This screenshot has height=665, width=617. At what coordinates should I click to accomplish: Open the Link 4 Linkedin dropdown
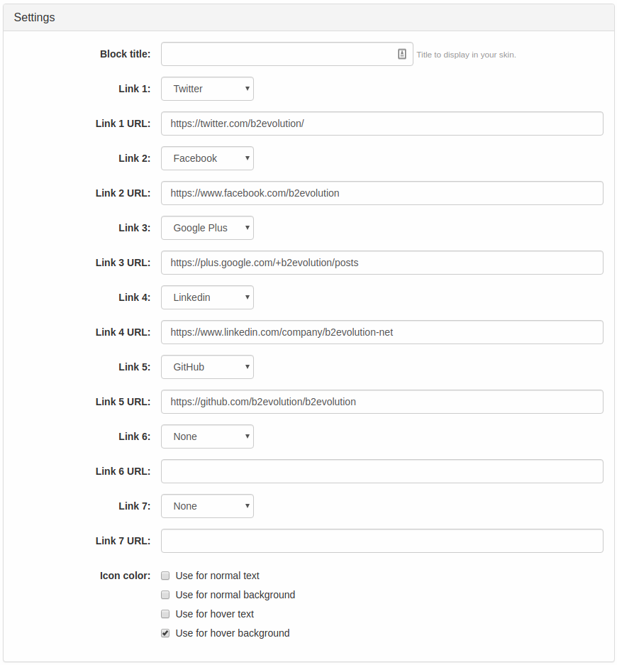[207, 297]
